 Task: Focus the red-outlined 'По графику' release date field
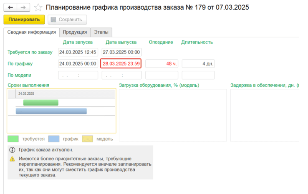coord(121,63)
